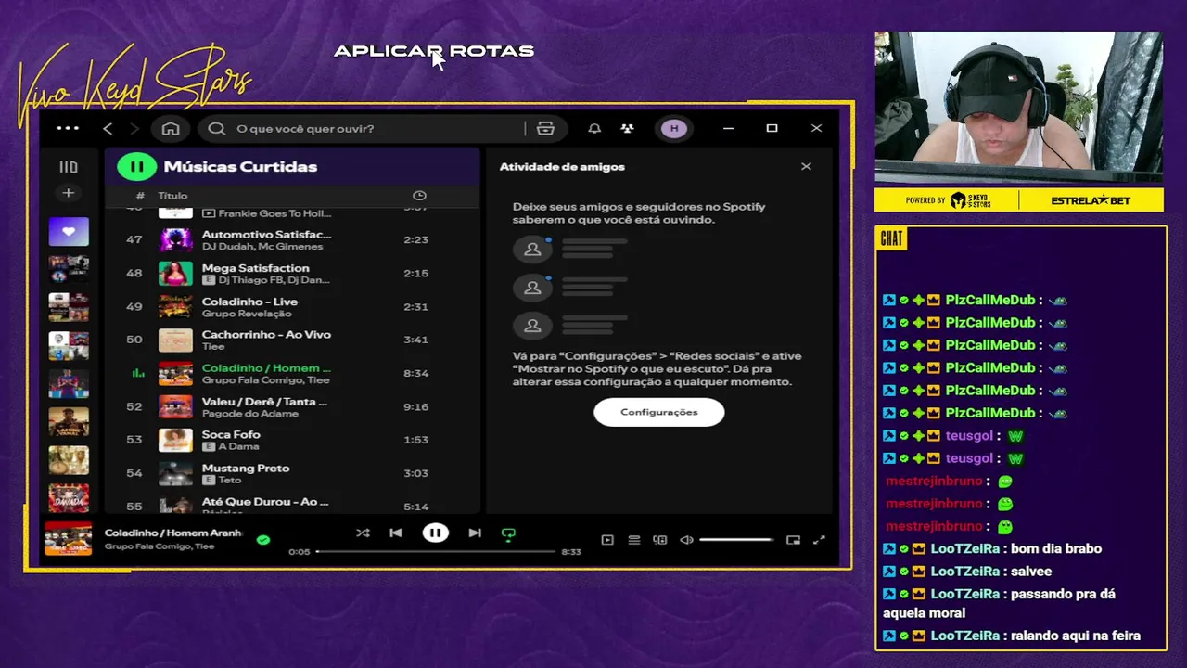Viewport: 1187px width, 668px height.
Task: Open artist link "A Dama"
Action: (238, 447)
